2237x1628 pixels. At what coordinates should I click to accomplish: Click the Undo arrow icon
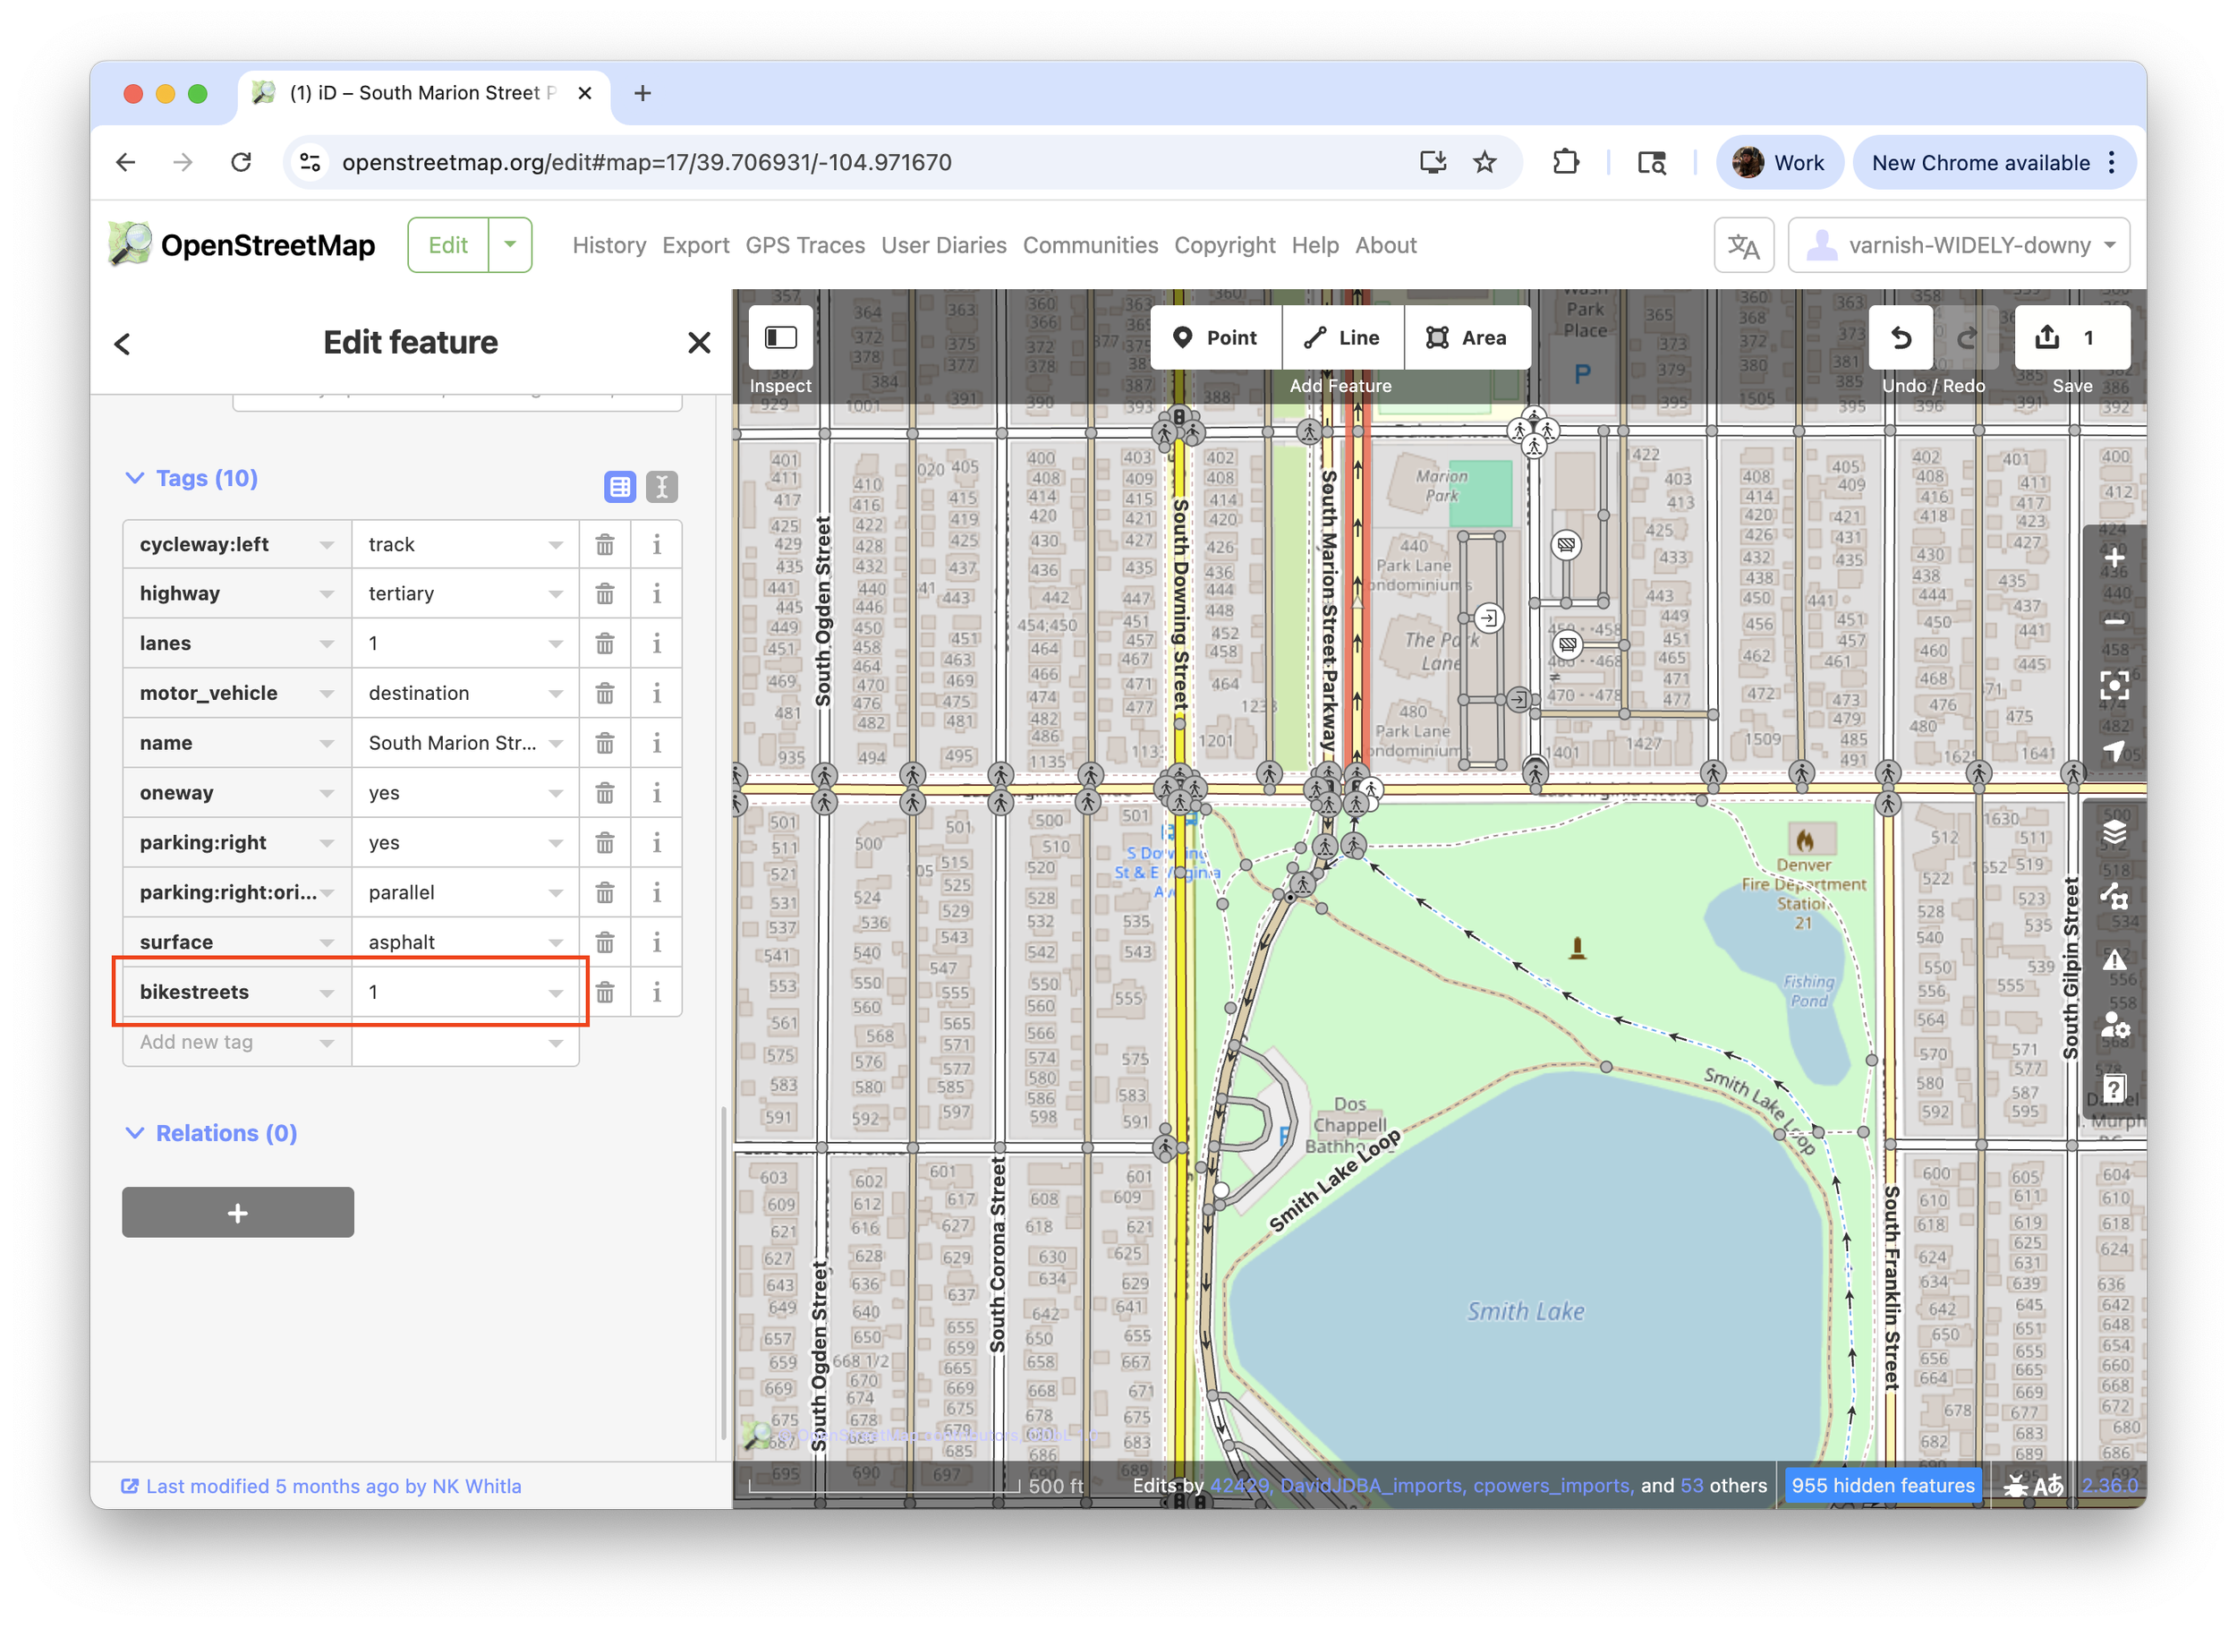tap(1901, 338)
